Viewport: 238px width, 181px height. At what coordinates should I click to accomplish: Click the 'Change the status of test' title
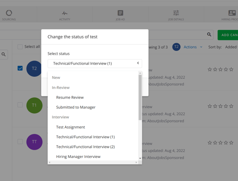tap(72, 37)
